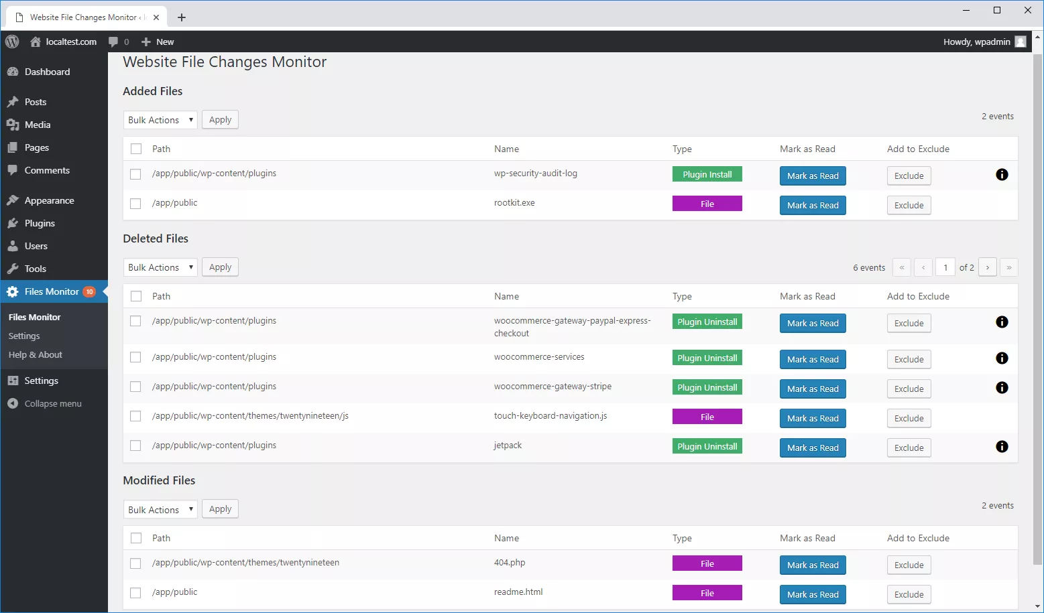Show info for woocommerce-services uninstall
This screenshot has width=1044, height=613.
click(x=1002, y=358)
